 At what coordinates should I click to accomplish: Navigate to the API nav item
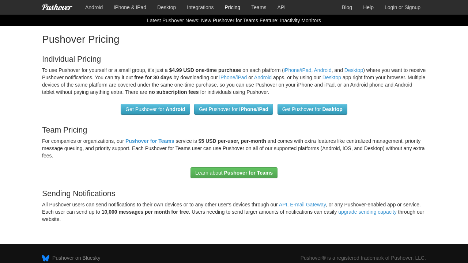[281, 7]
